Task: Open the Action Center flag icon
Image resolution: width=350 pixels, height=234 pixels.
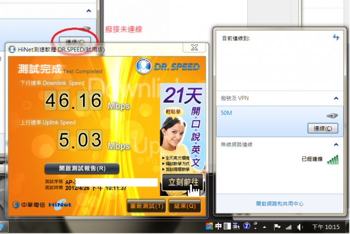Action: (x=277, y=227)
